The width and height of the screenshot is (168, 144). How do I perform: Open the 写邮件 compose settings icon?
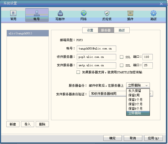[60, 15]
